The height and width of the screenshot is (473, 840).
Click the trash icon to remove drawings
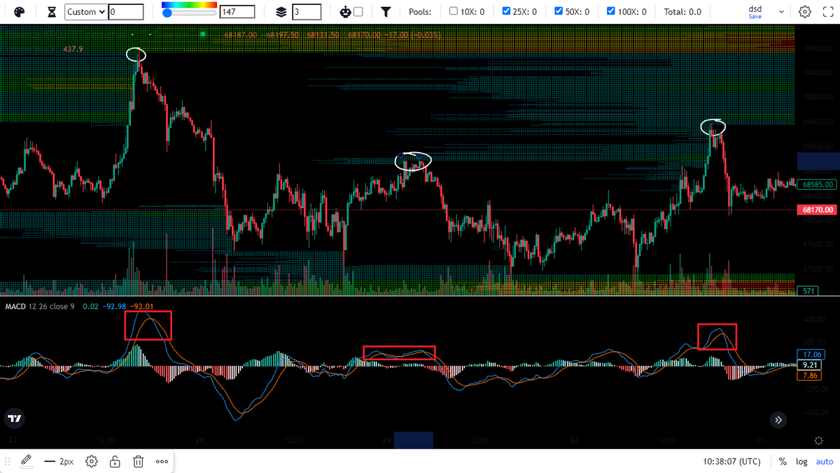138,461
